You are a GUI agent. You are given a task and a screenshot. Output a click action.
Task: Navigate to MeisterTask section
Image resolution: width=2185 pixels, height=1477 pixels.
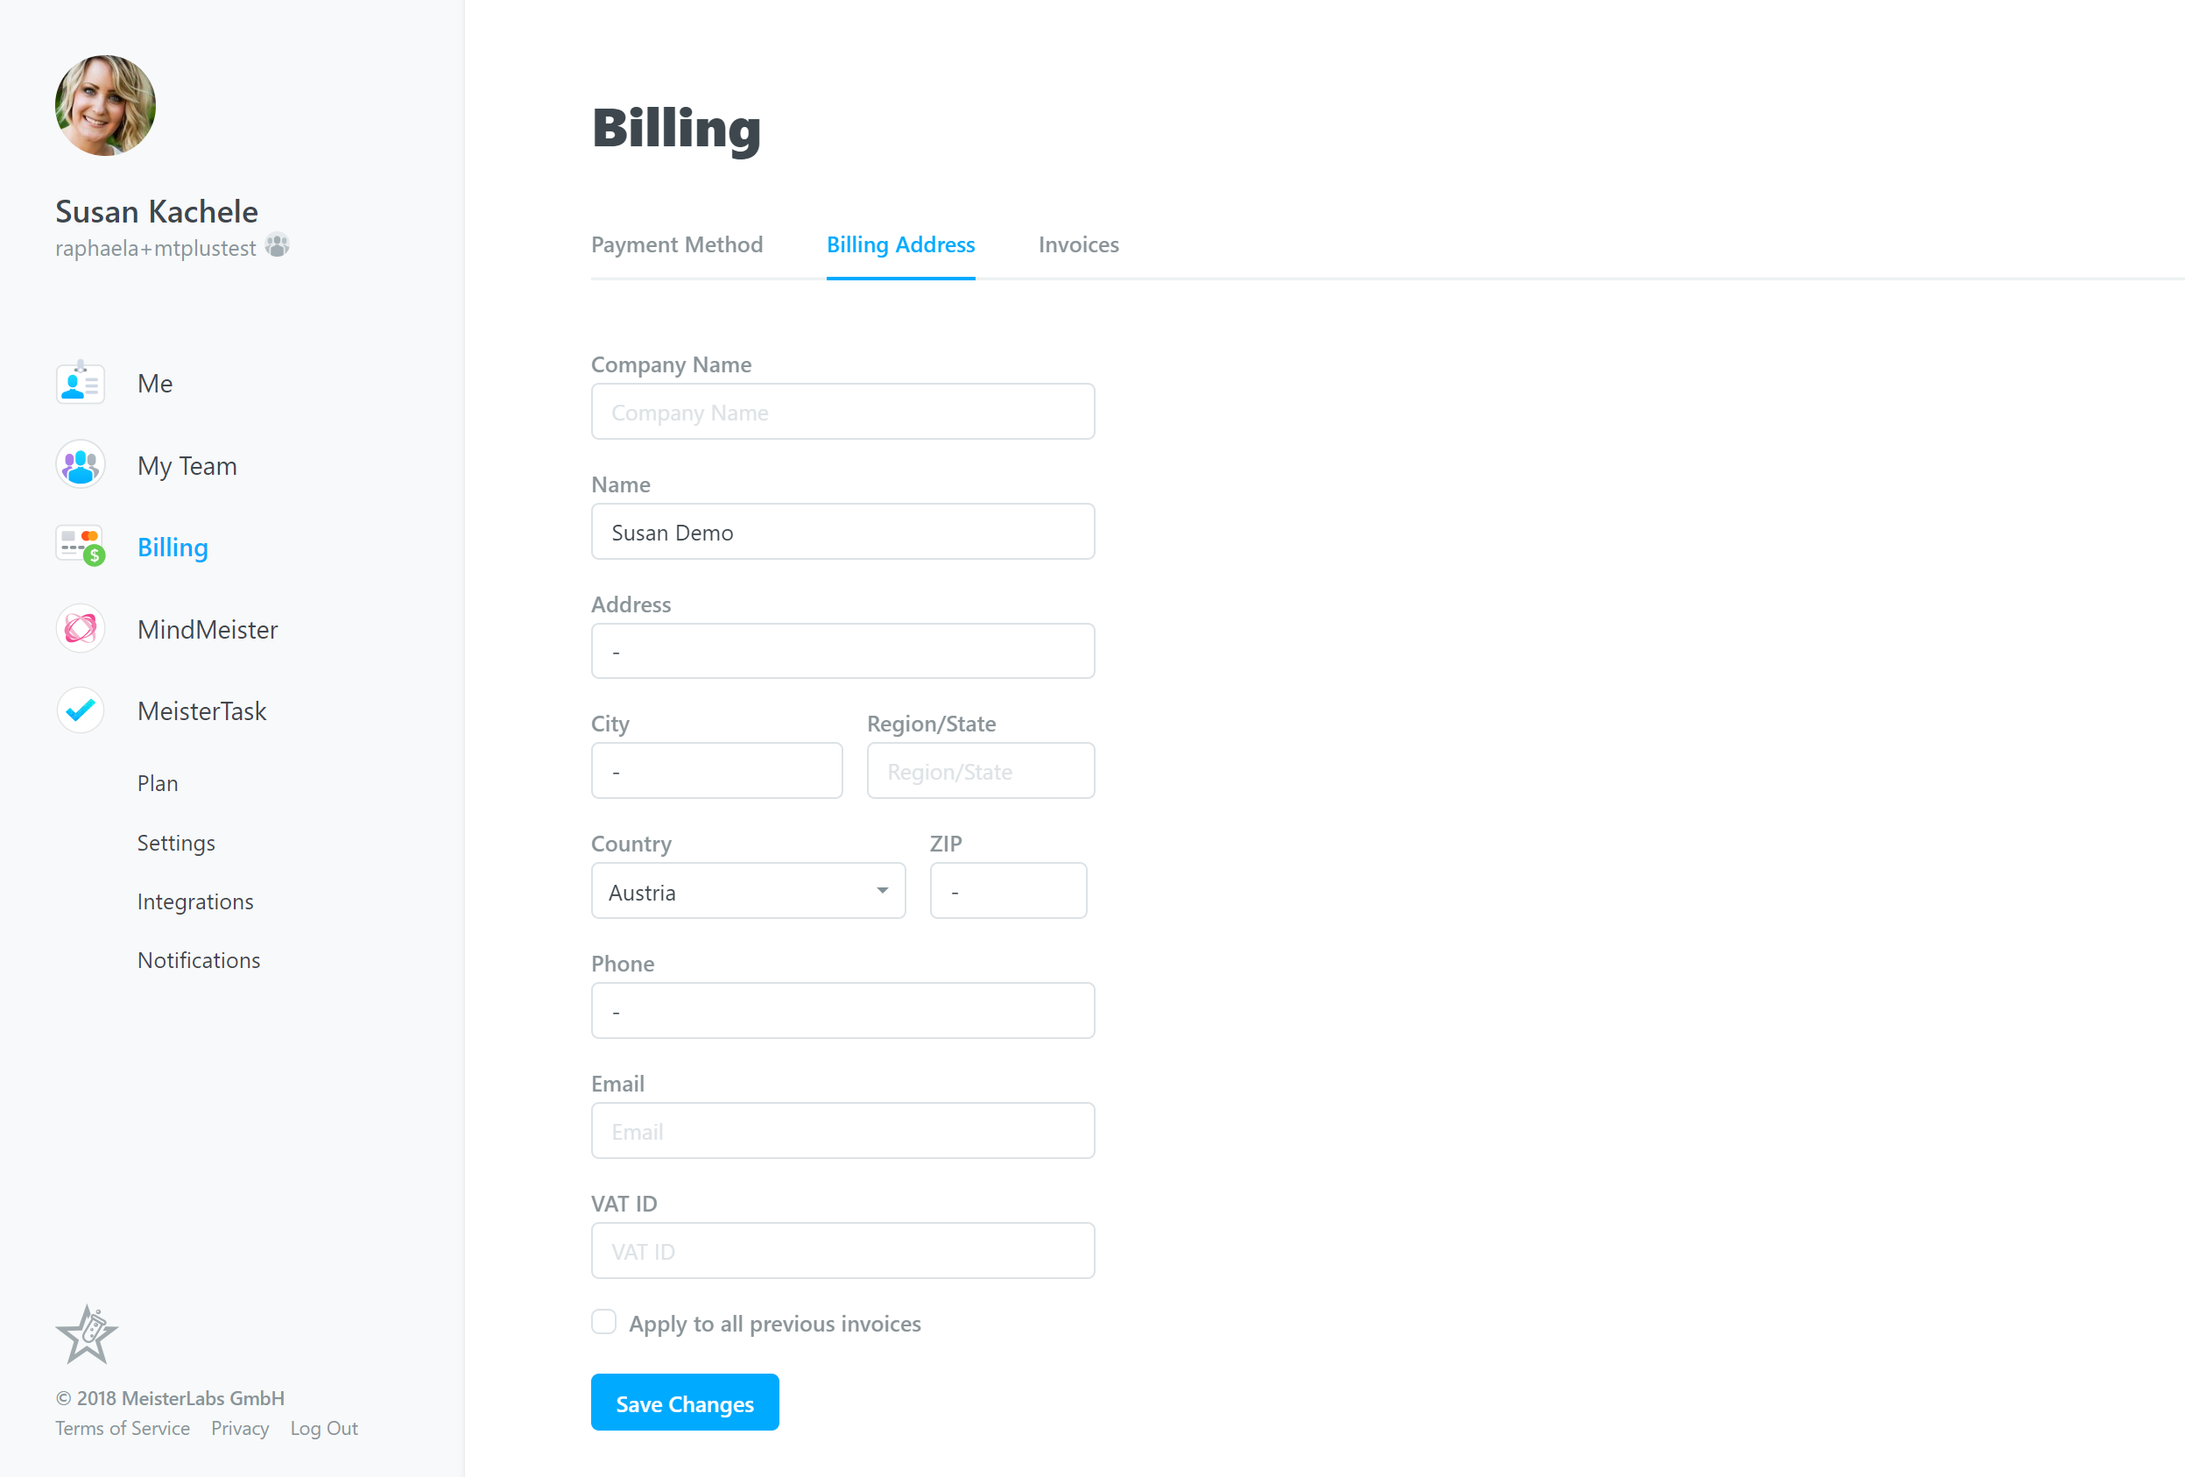coord(201,710)
